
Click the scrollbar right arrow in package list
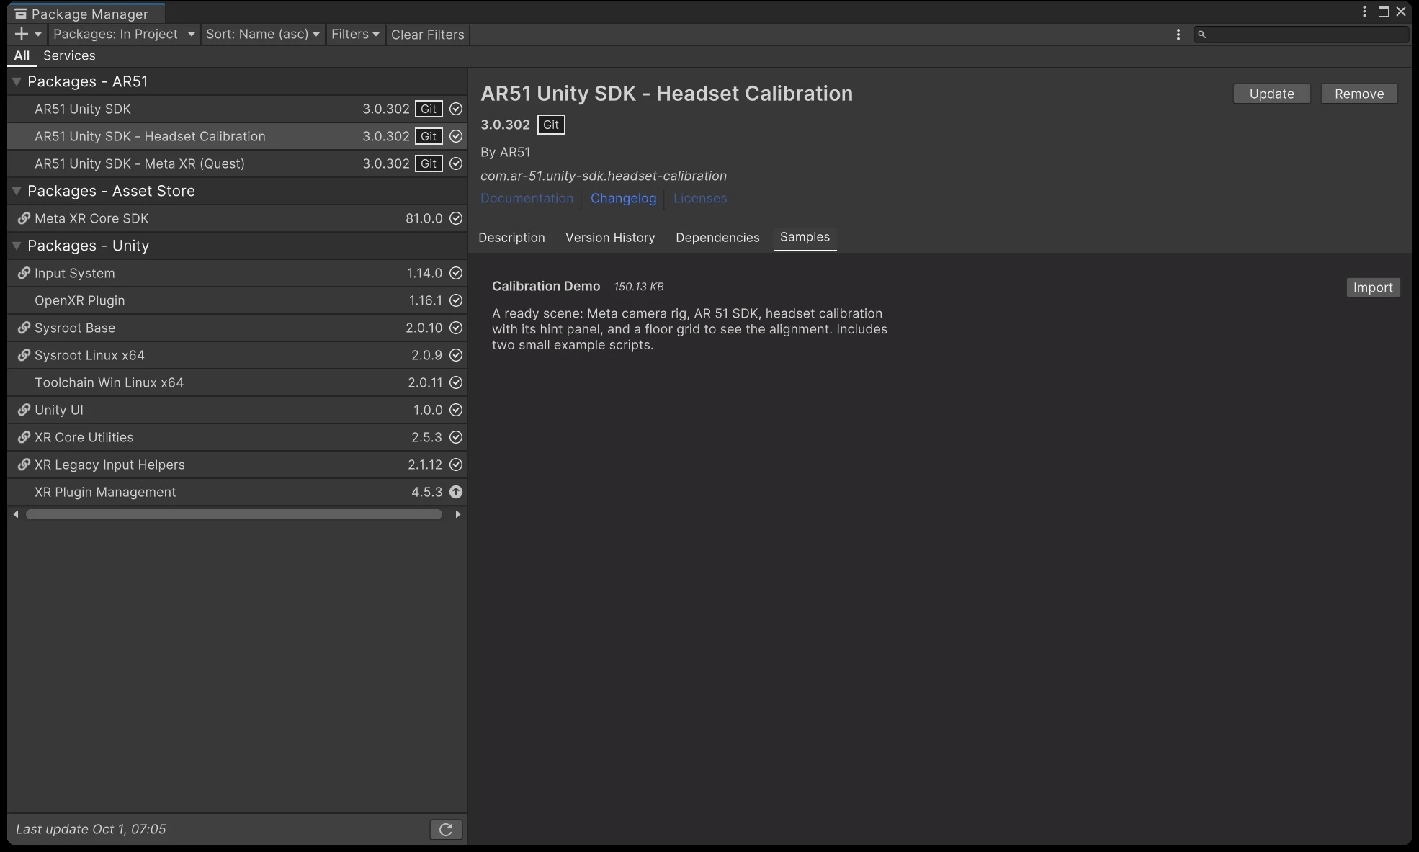(x=458, y=514)
